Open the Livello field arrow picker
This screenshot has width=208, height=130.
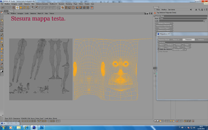[206, 21]
